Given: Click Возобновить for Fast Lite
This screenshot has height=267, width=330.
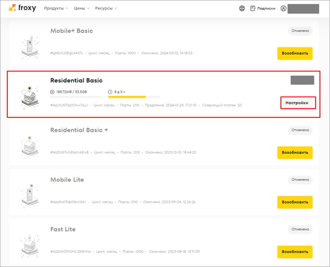Looking at the screenshot, I should (x=295, y=252).
